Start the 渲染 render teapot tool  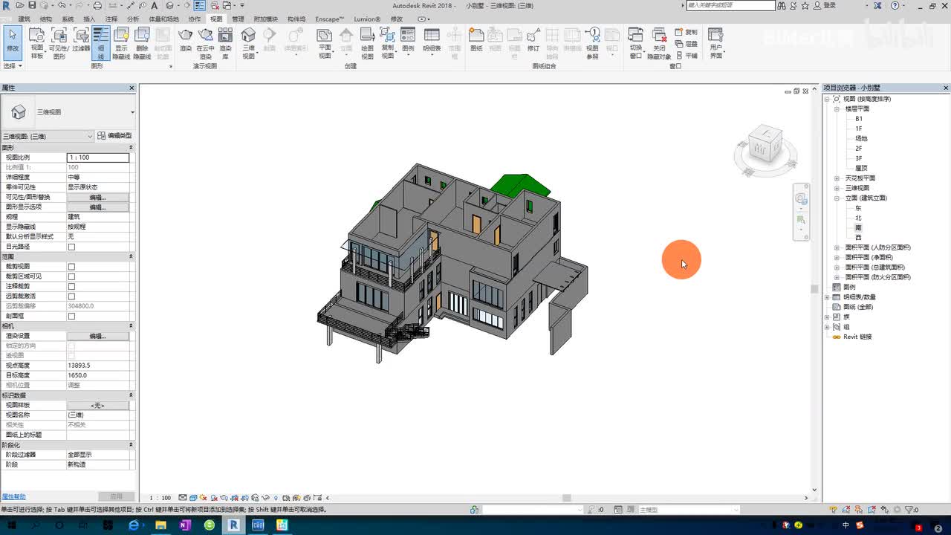point(186,41)
